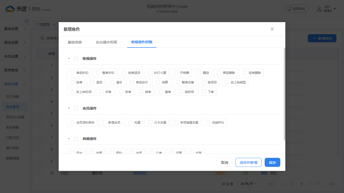Open 思迅PAY设置 in sidebar

pos(15,117)
